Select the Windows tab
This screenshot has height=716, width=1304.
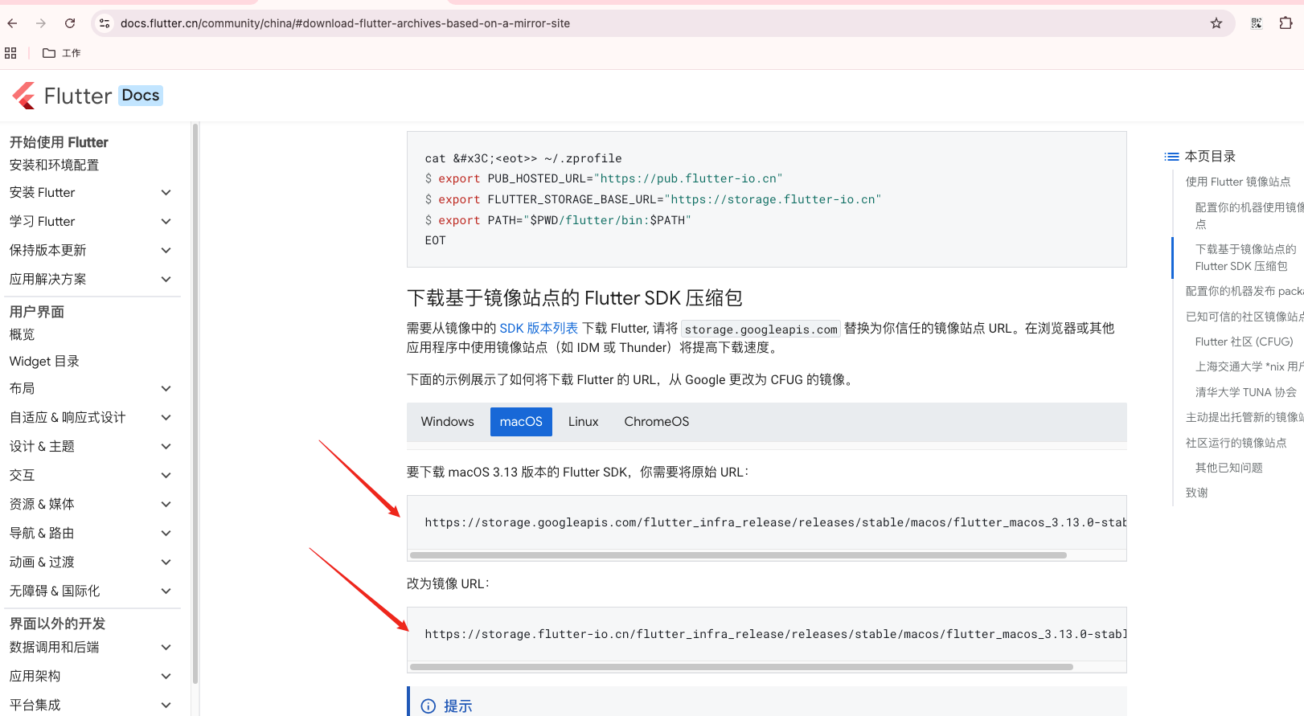(x=447, y=422)
